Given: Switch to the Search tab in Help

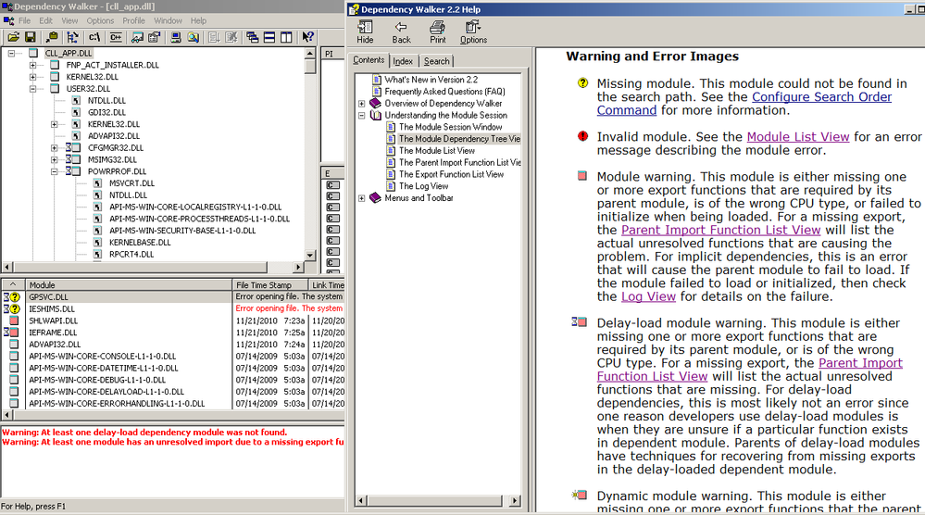Looking at the screenshot, I should pos(436,61).
